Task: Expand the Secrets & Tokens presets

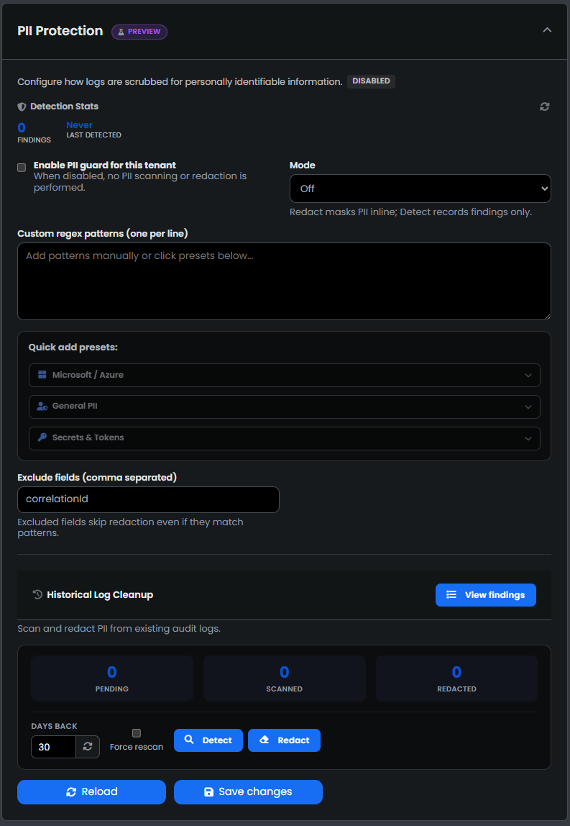Action: click(284, 438)
